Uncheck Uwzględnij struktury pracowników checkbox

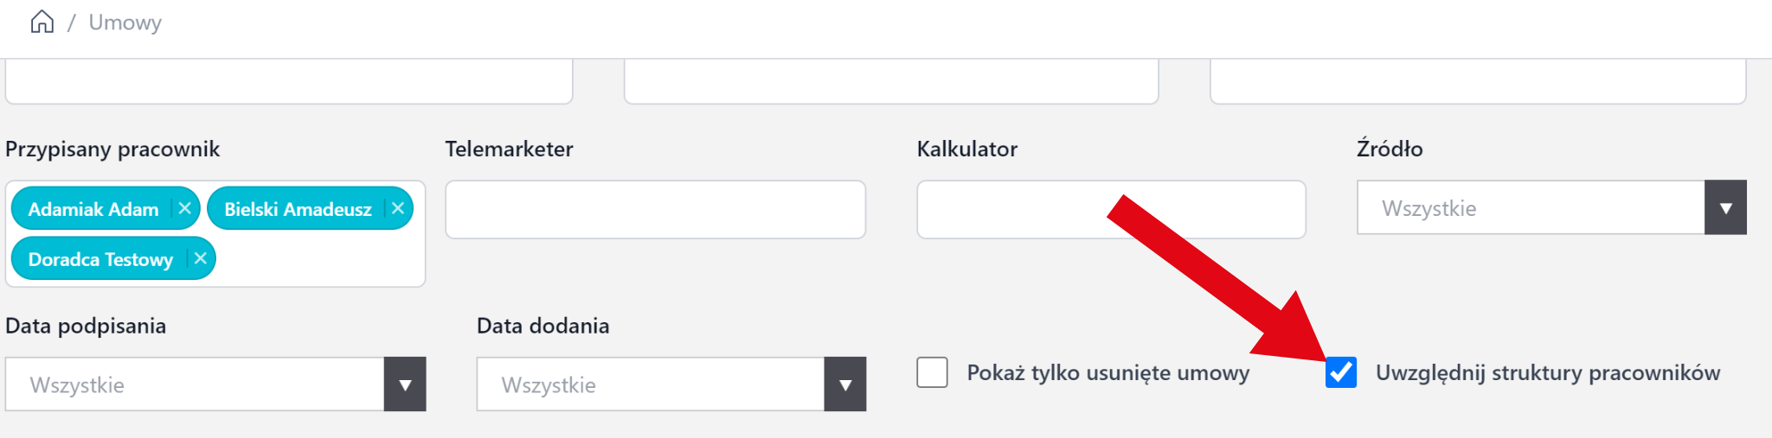(1340, 372)
